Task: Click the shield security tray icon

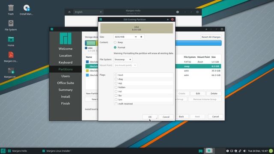Action: click(236, 151)
